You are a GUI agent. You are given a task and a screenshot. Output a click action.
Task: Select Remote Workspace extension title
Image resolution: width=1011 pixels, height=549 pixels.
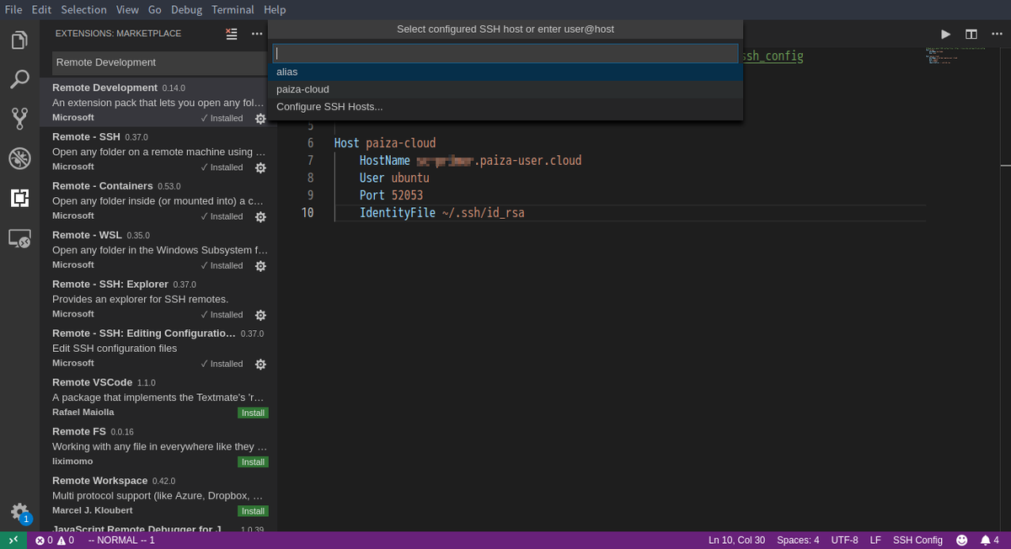pyautogui.click(x=99, y=480)
